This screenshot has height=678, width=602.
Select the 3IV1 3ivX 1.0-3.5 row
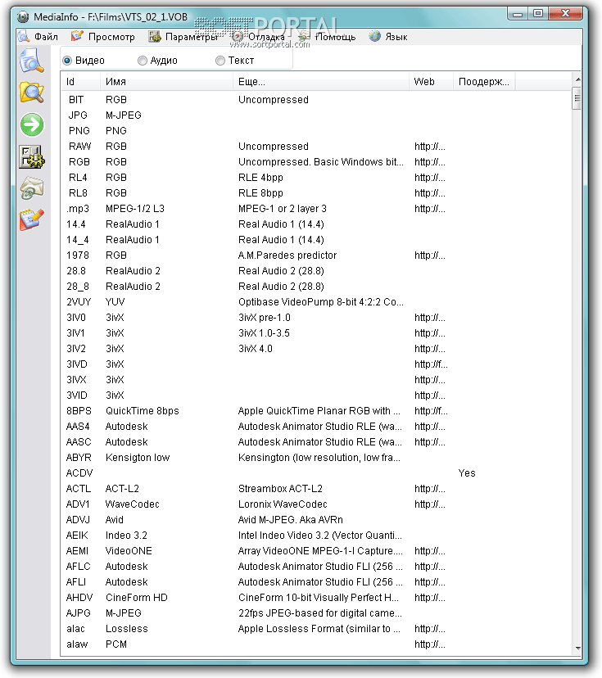coord(316,333)
